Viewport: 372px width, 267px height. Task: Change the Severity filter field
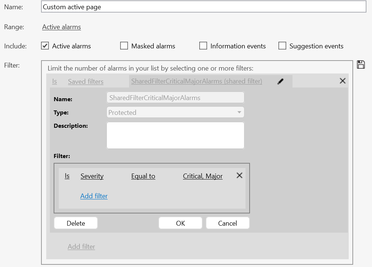[x=92, y=176]
